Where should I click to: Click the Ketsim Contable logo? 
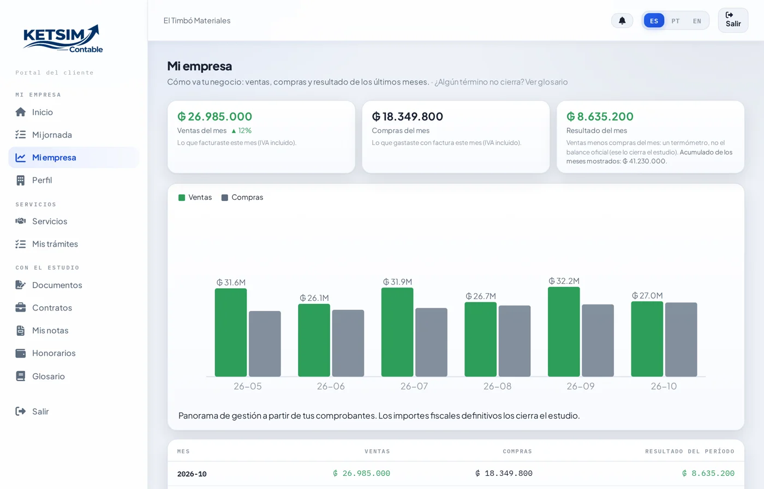63,38
